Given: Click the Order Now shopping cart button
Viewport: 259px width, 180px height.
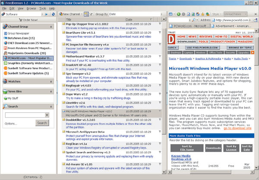Looking at the screenshot, I should tap(28, 20).
